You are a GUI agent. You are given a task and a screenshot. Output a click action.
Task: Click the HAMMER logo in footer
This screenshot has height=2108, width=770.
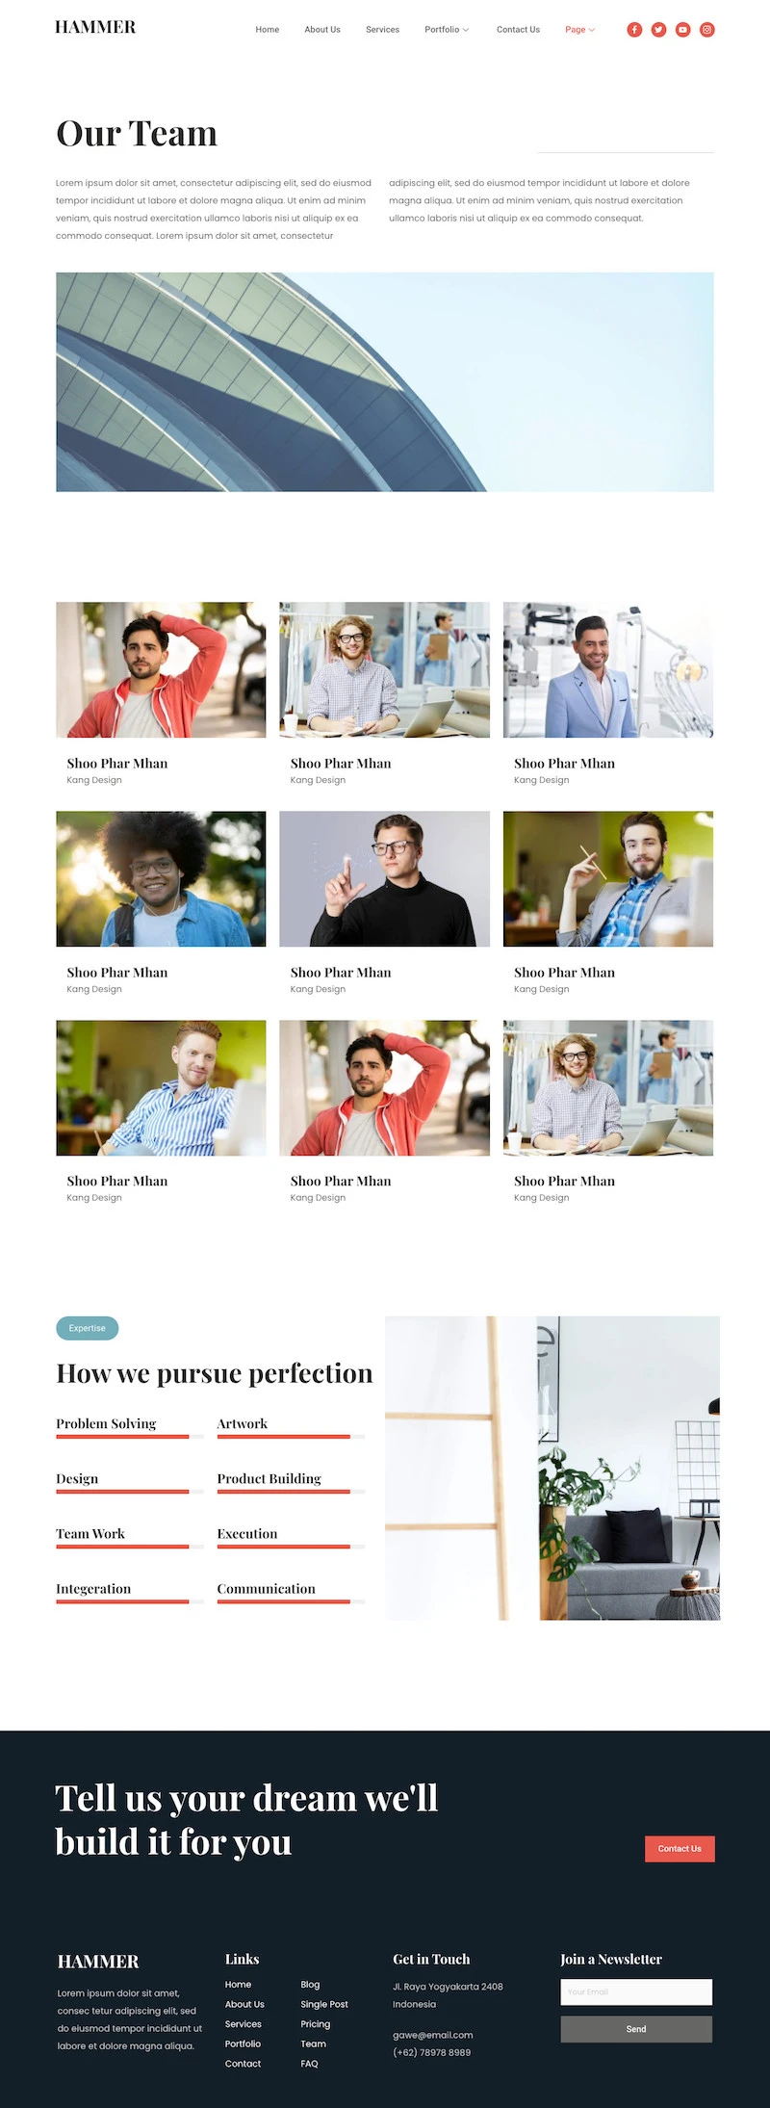98,1961
